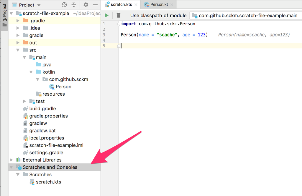Click the scratch-file-example.iml file icon
The height and width of the screenshot is (196, 302).
click(26, 145)
